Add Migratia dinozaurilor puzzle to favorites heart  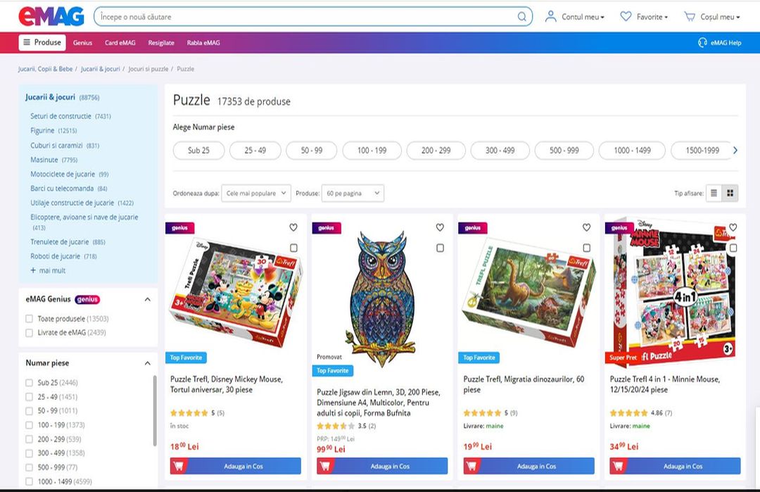pyautogui.click(x=586, y=227)
